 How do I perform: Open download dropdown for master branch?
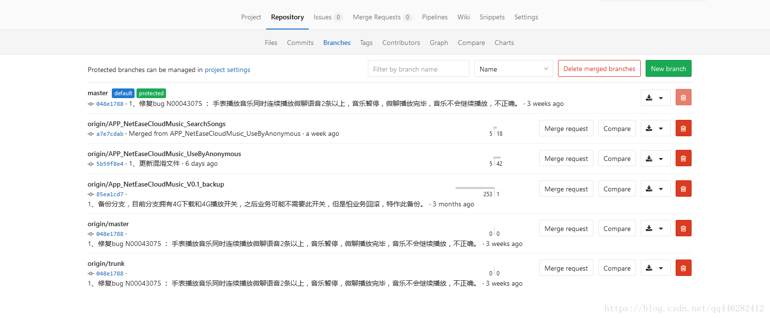[655, 98]
